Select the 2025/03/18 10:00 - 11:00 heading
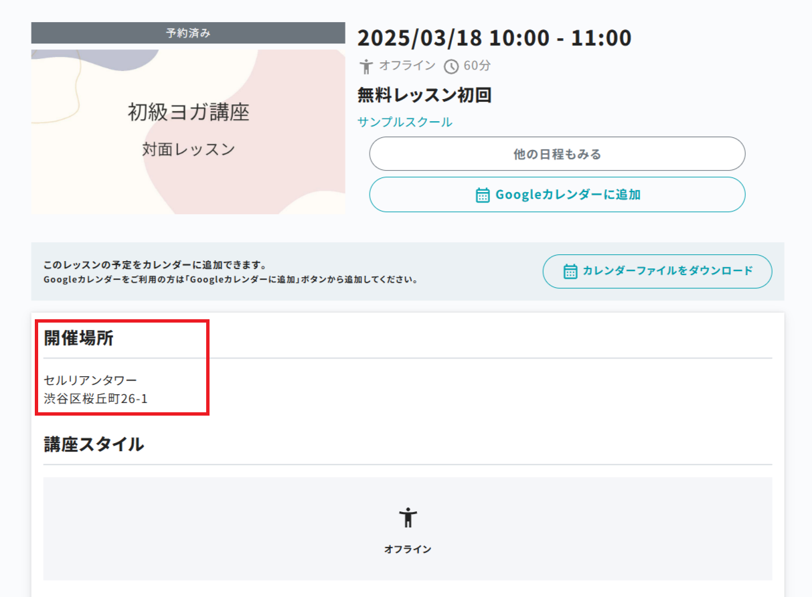 point(494,38)
